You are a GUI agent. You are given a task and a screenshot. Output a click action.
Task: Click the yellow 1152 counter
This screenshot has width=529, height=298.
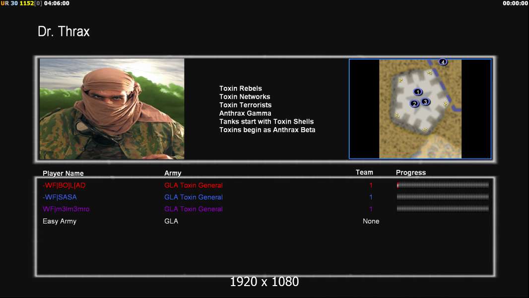tap(27, 3)
